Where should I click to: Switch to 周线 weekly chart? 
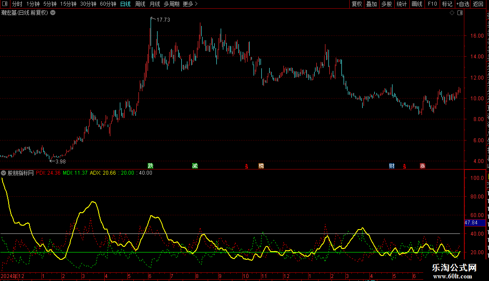click(140, 4)
